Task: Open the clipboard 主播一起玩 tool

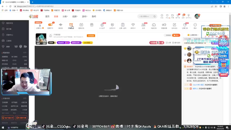Action: tap(123, 25)
